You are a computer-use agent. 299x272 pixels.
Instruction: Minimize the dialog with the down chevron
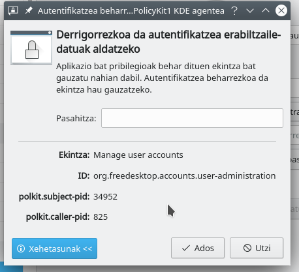coord(250,10)
